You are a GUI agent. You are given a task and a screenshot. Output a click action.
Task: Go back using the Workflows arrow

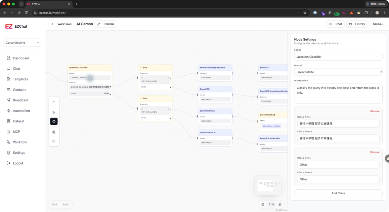point(53,24)
